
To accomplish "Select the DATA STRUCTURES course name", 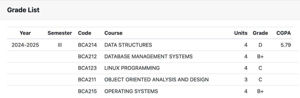I will [x=128, y=45].
